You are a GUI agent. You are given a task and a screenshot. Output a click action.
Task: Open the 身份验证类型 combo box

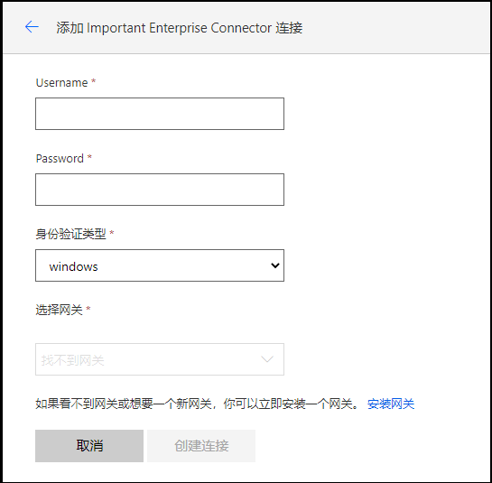tap(160, 265)
